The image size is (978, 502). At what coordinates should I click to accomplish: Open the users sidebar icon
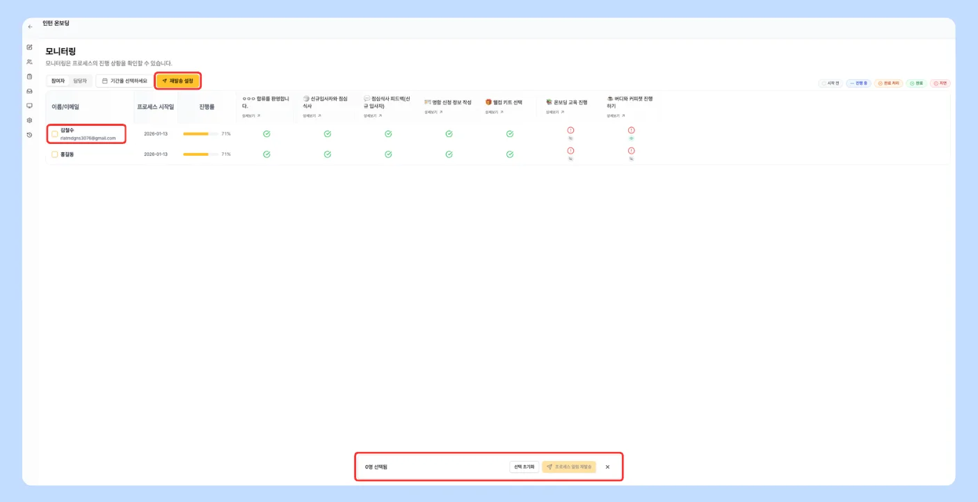pyautogui.click(x=29, y=62)
